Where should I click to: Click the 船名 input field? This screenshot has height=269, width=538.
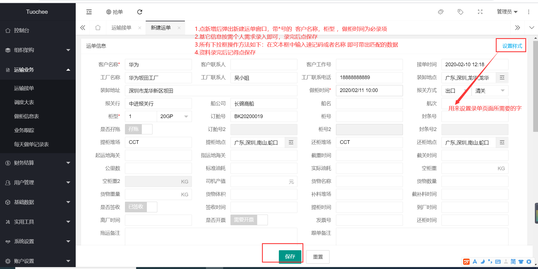(x=369, y=104)
